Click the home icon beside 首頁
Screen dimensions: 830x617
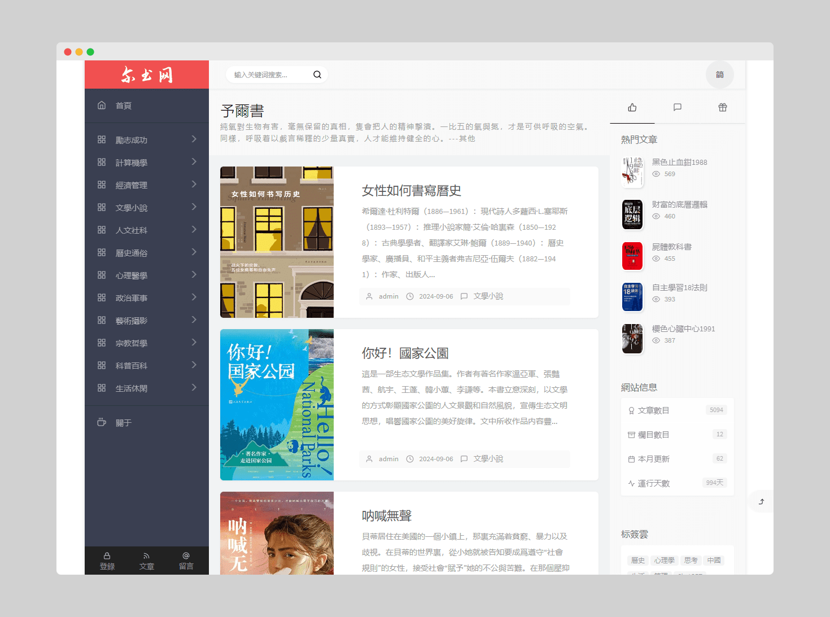[102, 105]
